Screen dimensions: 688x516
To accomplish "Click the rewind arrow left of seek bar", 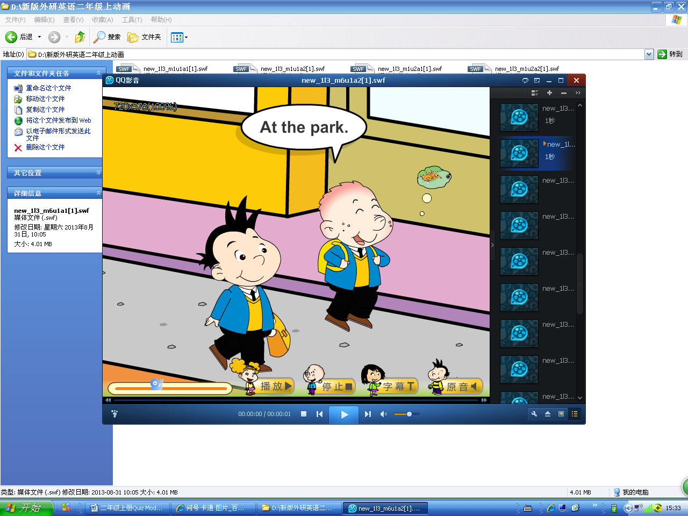I will pyautogui.click(x=108, y=400).
